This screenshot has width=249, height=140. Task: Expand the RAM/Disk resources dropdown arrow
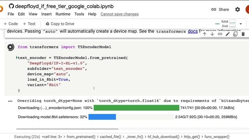coord(241,24)
